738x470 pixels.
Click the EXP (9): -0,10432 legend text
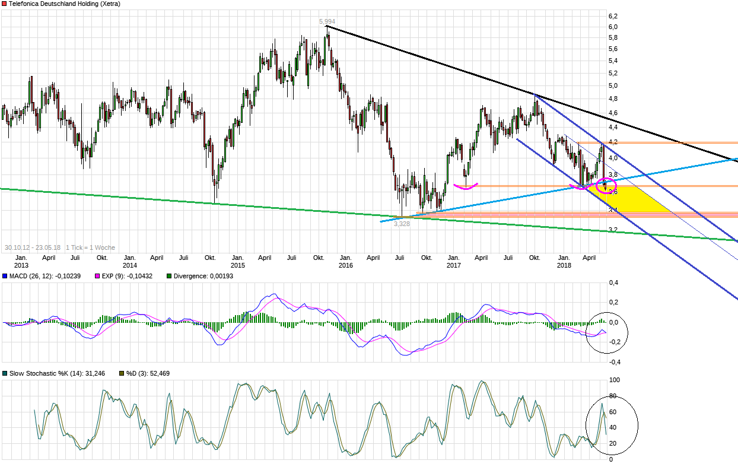click(x=127, y=275)
